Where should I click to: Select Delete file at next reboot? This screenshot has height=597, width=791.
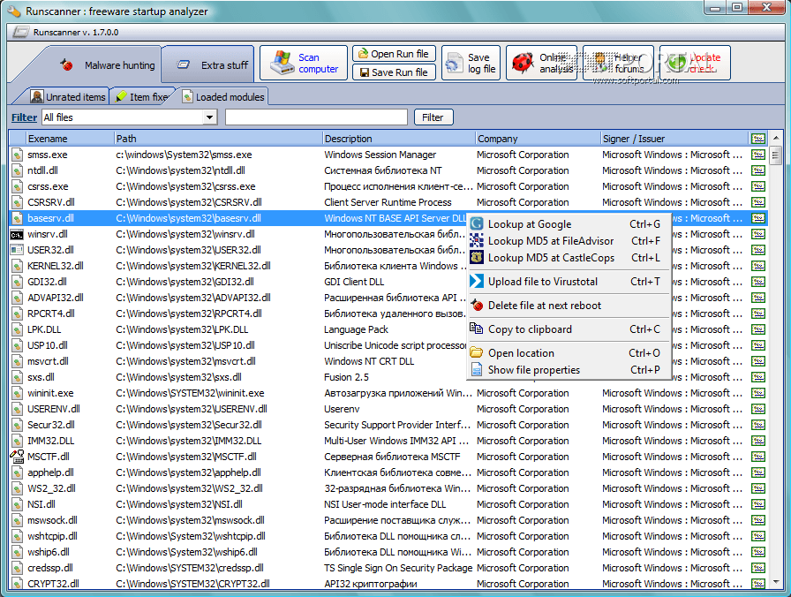tap(569, 306)
